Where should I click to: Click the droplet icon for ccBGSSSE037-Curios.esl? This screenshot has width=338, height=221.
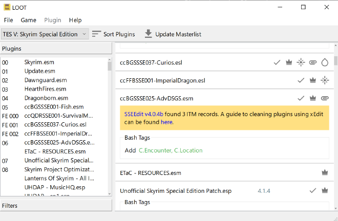[324, 62]
